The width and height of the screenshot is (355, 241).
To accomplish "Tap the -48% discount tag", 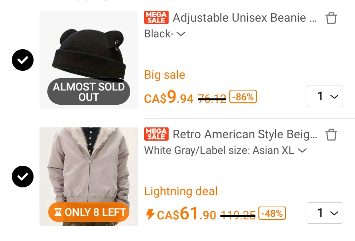I will [x=272, y=213].
